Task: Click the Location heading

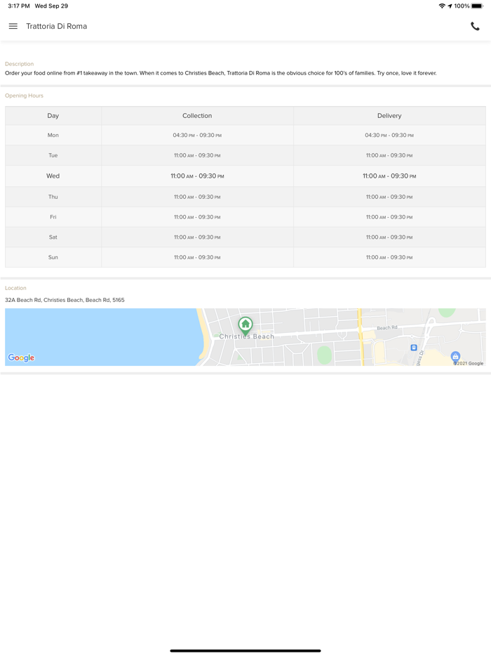Action: pos(15,288)
